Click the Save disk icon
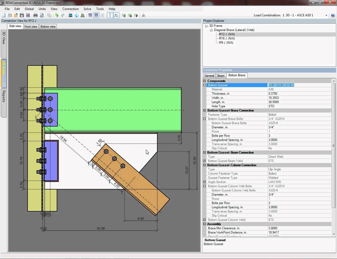Screen dimensions: 337x259 22,16
